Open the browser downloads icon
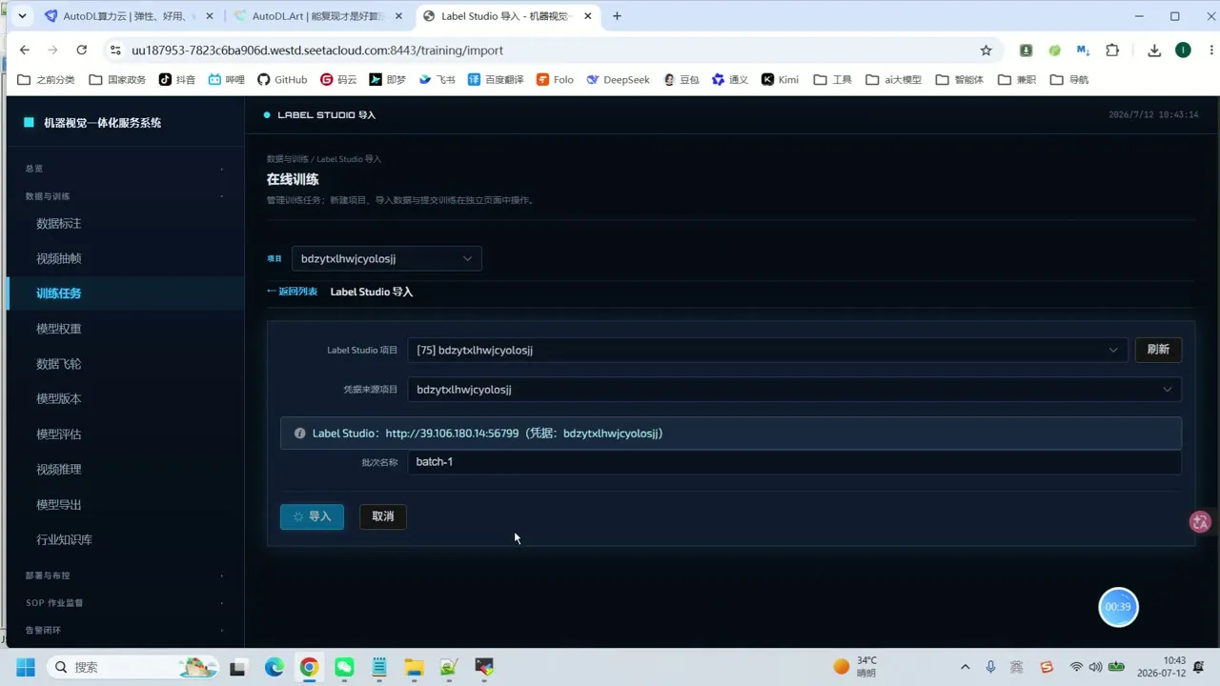This screenshot has width=1220, height=686. (1154, 50)
